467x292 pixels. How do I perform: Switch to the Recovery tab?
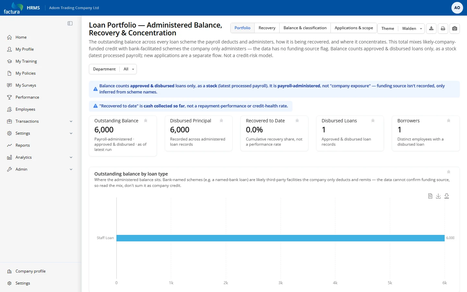[x=267, y=28]
